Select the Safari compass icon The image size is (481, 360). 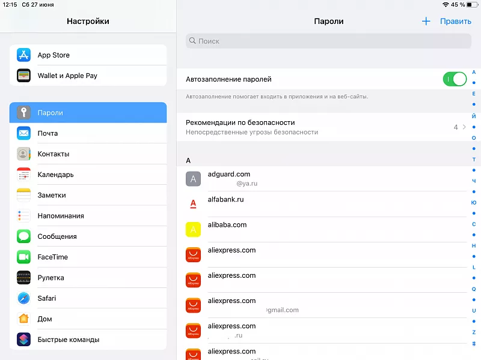pos(24,298)
